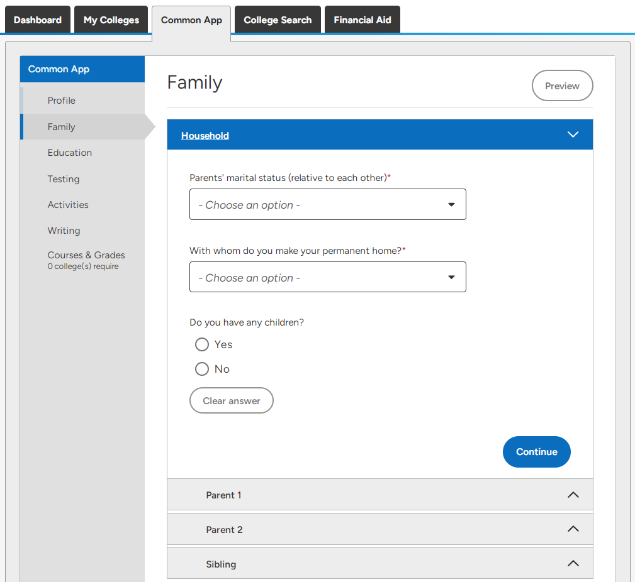Click "Do you have any children?" label
Image resolution: width=635 pixels, height=582 pixels.
247,322
